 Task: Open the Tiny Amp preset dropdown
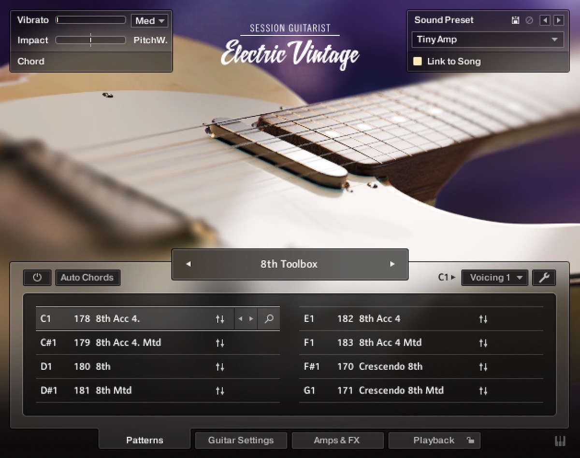coord(488,40)
